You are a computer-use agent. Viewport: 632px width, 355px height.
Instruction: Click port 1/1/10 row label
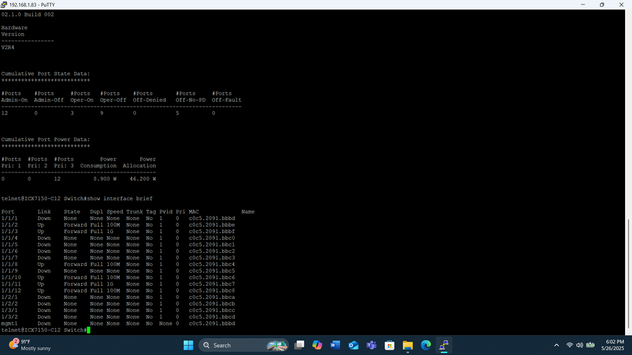(x=11, y=278)
